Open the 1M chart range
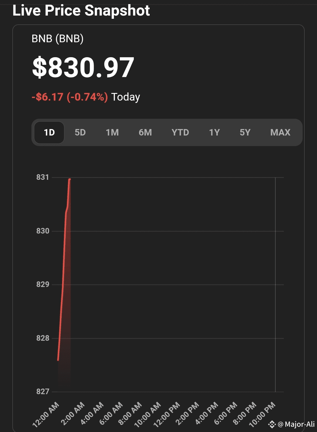This screenshot has height=432, width=317. [112, 133]
